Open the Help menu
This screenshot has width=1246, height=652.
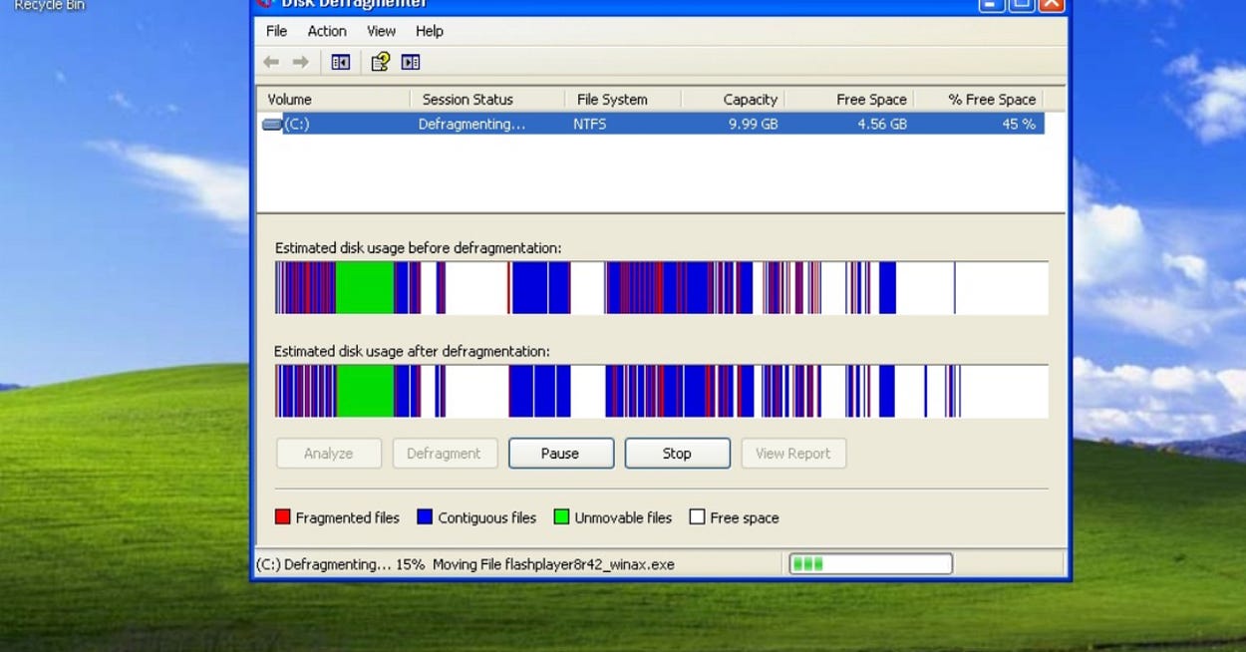(430, 31)
